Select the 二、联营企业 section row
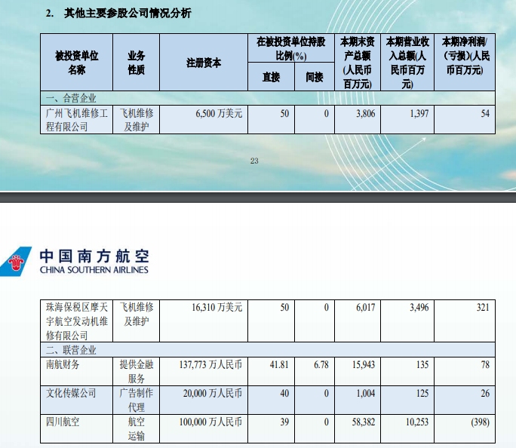Viewport: 516px width, 448px height. pos(268,350)
